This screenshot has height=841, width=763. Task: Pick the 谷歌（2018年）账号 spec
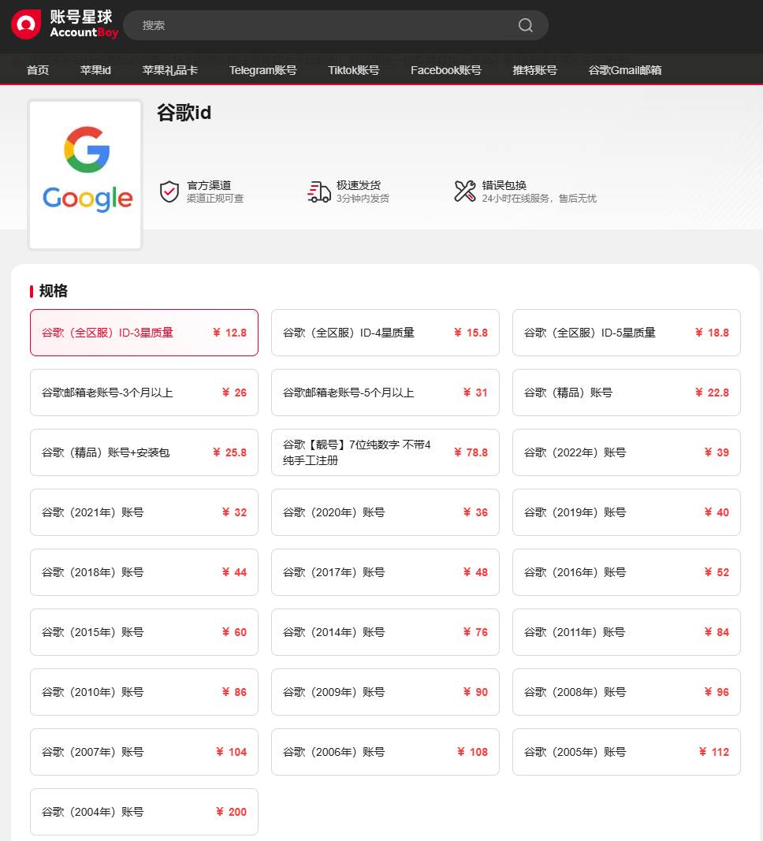click(144, 572)
